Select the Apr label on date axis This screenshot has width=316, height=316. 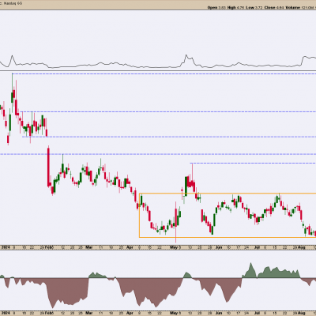(x=130, y=247)
